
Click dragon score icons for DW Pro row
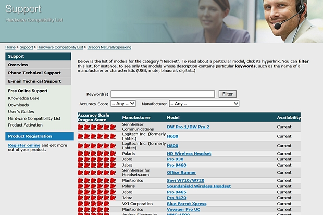coord(96,127)
